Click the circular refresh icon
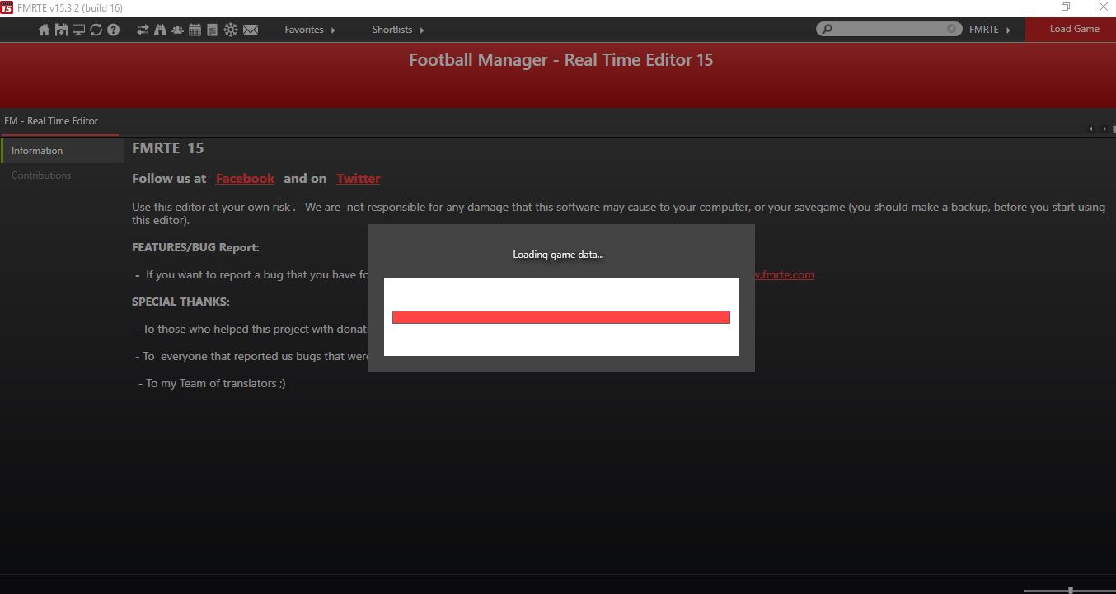The image size is (1116, 594). pos(96,30)
